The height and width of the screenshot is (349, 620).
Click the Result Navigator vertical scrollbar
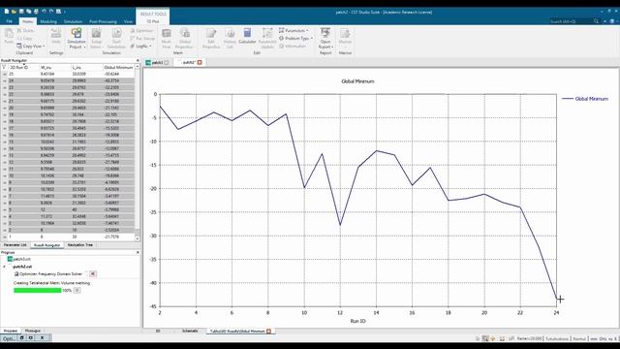(x=138, y=152)
